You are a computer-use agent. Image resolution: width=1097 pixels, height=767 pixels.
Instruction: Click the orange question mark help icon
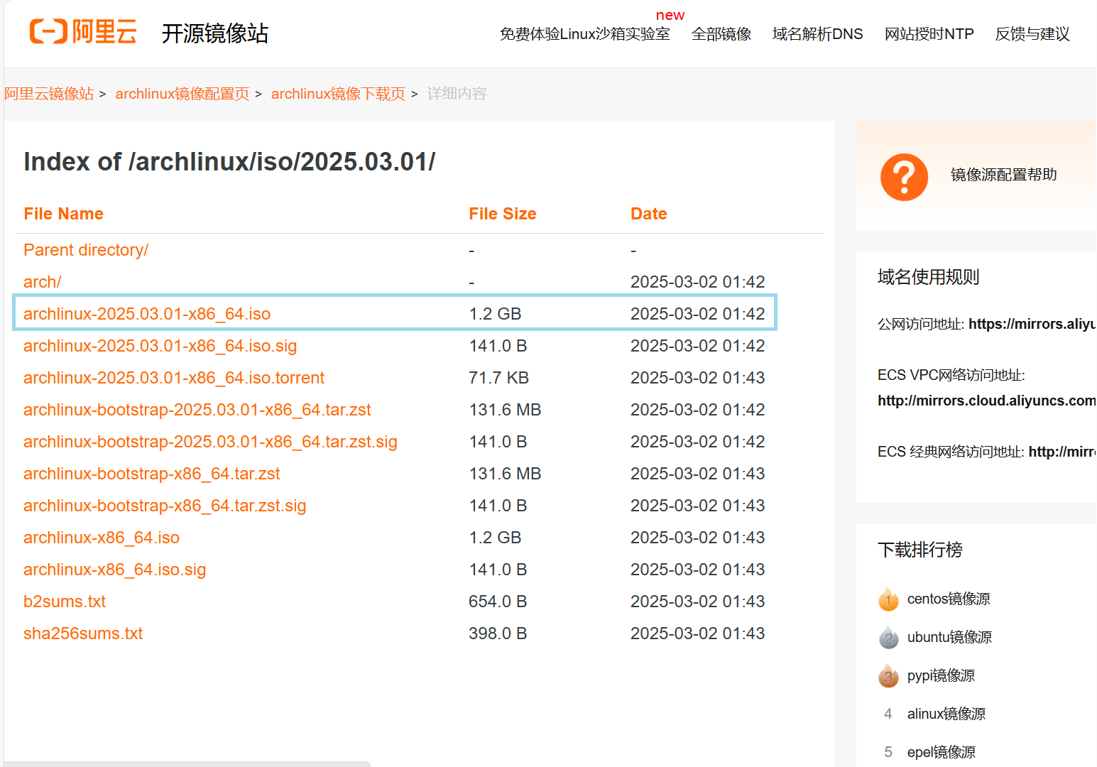(904, 177)
